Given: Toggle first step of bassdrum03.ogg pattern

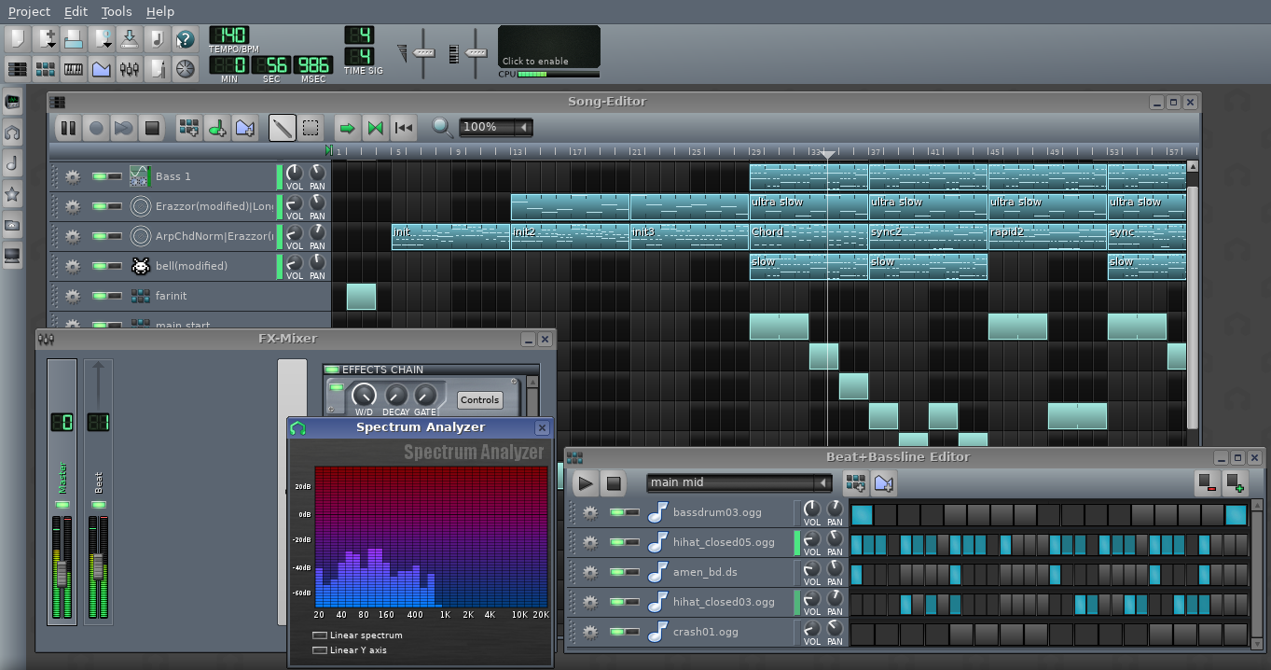Looking at the screenshot, I should pos(862,514).
